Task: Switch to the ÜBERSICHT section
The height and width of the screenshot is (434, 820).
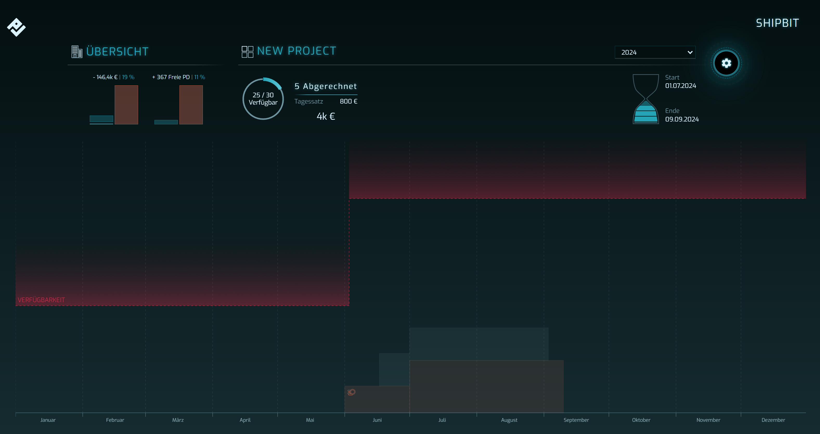Action: [x=117, y=51]
